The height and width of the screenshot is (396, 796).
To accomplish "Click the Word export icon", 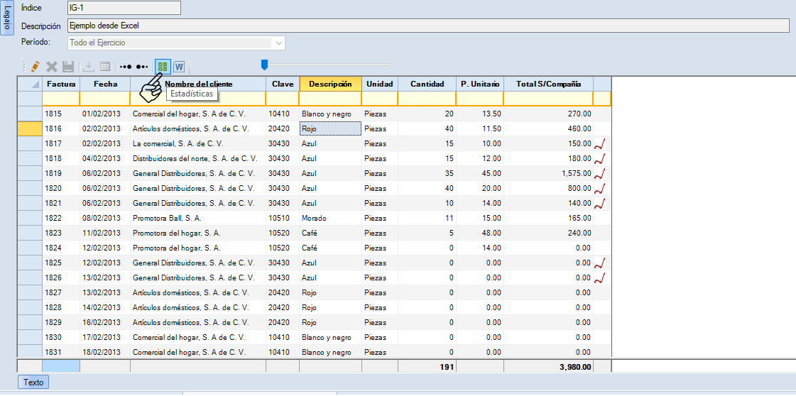I will click(179, 67).
